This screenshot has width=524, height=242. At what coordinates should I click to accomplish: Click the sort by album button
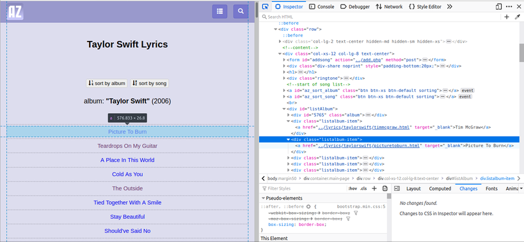107,84
